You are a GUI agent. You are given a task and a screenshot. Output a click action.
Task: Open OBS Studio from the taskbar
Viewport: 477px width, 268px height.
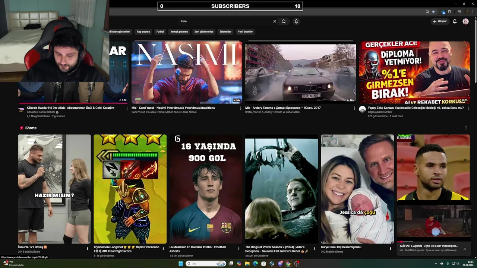tap(296, 264)
